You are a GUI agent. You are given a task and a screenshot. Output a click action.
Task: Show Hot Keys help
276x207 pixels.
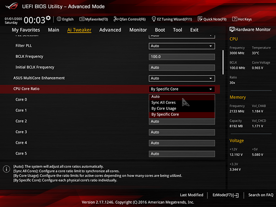(242, 19)
